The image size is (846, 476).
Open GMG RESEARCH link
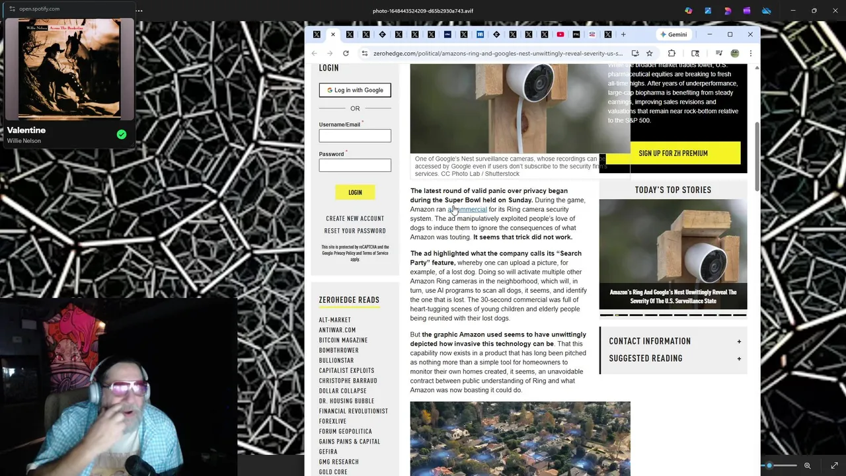338,462
